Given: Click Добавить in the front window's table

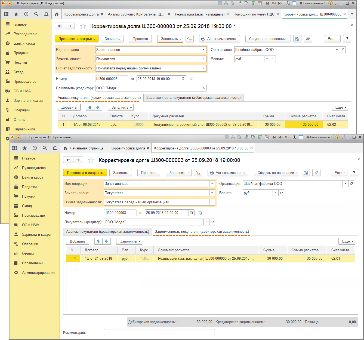Looking at the screenshot, I should [x=78, y=241].
